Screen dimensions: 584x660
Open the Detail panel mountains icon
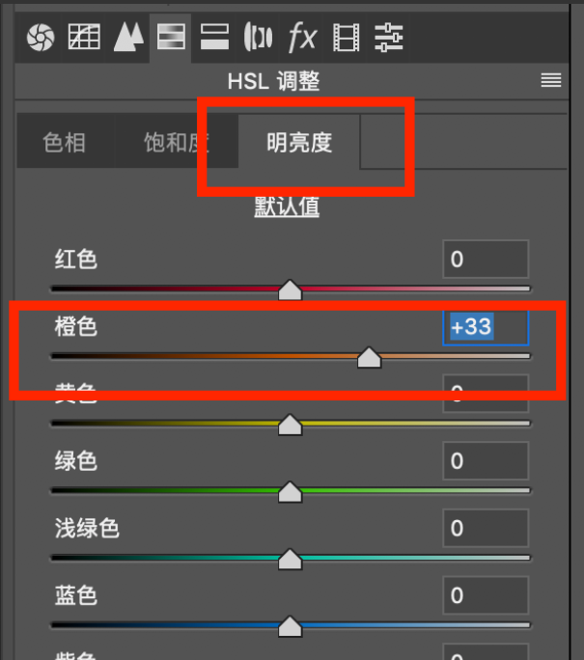click(128, 37)
